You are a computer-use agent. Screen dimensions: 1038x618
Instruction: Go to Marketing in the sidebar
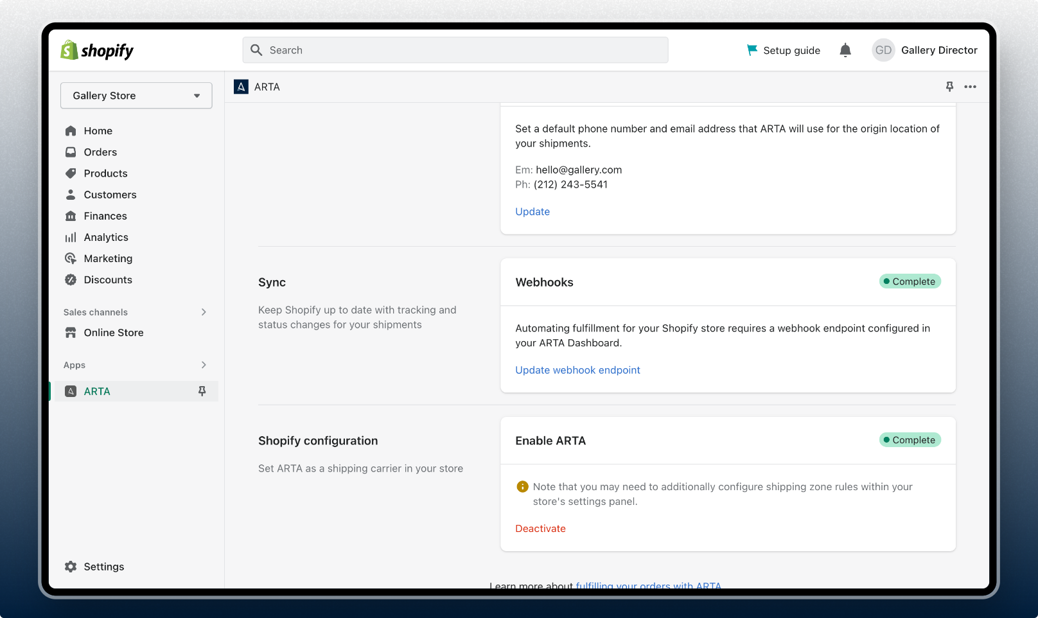[x=107, y=258]
